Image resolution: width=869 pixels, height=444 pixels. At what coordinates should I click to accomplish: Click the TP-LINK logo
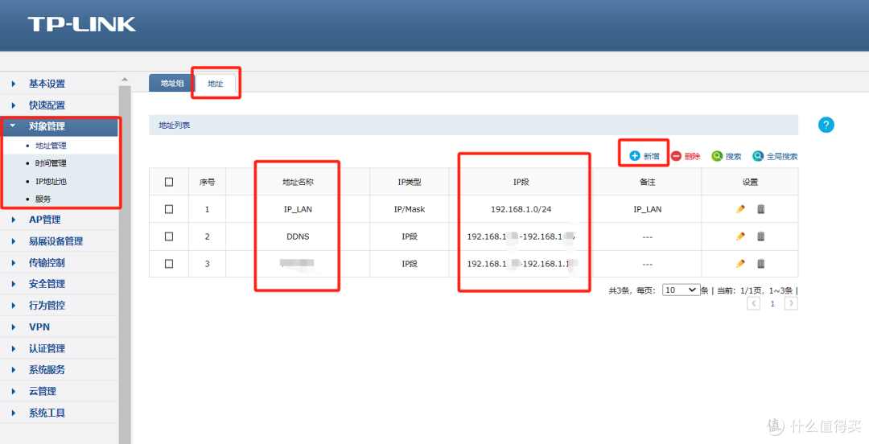(81, 24)
